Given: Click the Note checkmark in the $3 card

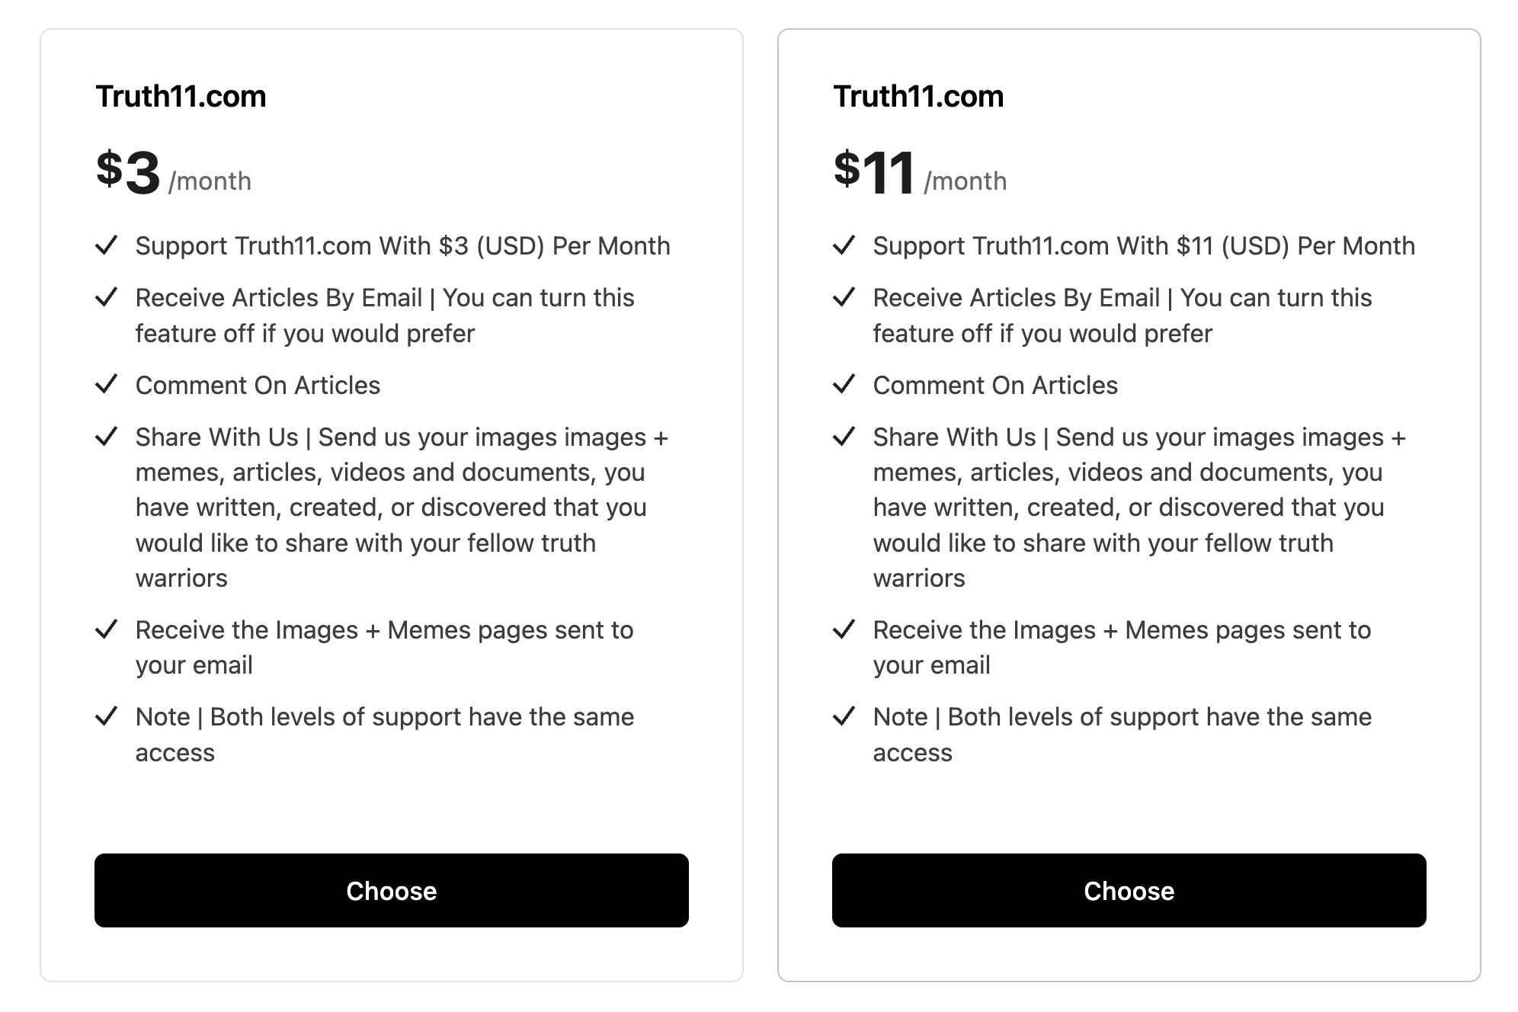Looking at the screenshot, I should (x=106, y=716).
